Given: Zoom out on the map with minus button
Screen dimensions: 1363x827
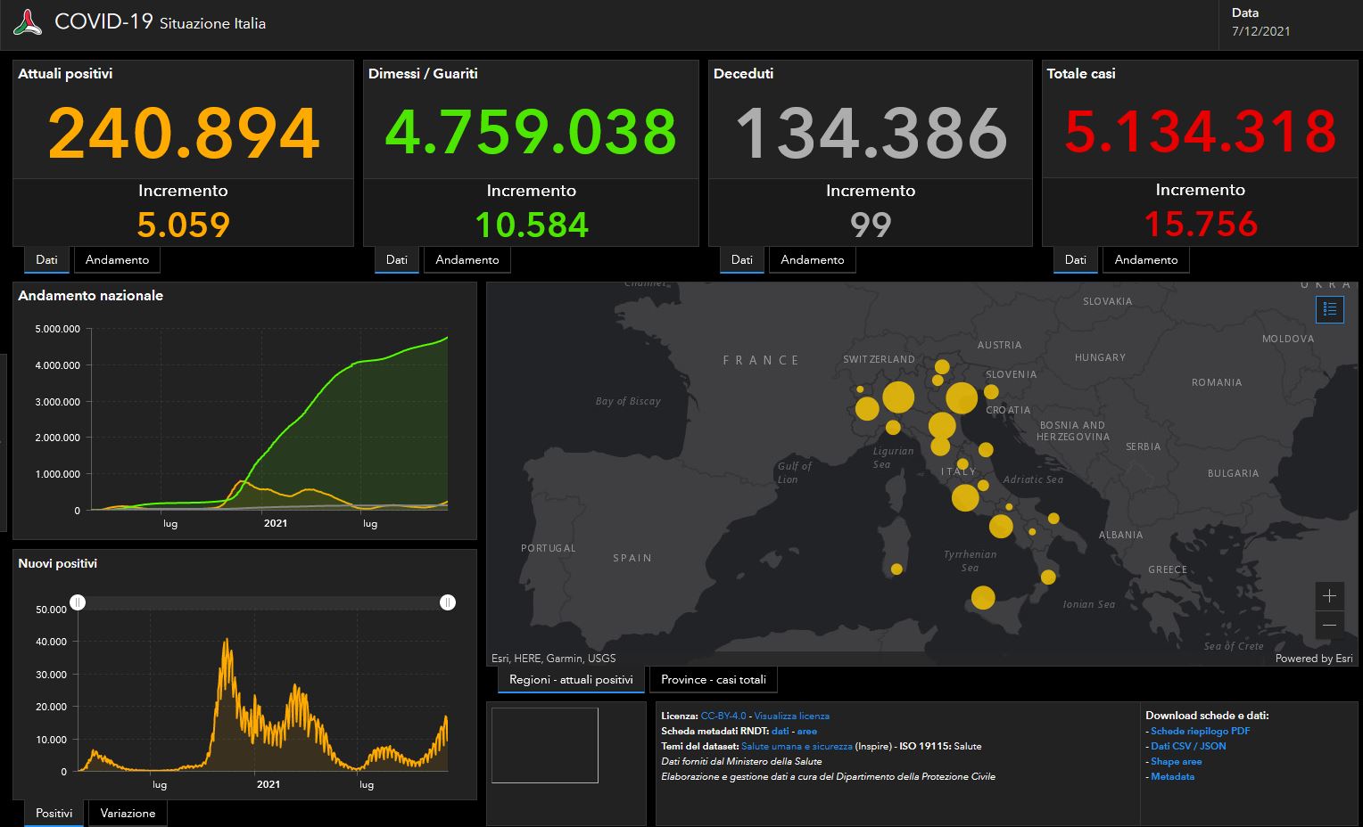Looking at the screenshot, I should [1329, 625].
